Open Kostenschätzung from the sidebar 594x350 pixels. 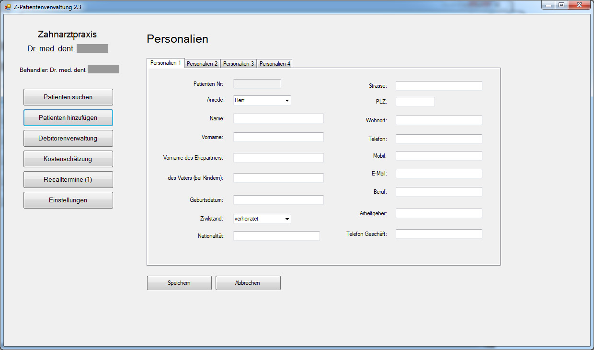[x=68, y=159]
